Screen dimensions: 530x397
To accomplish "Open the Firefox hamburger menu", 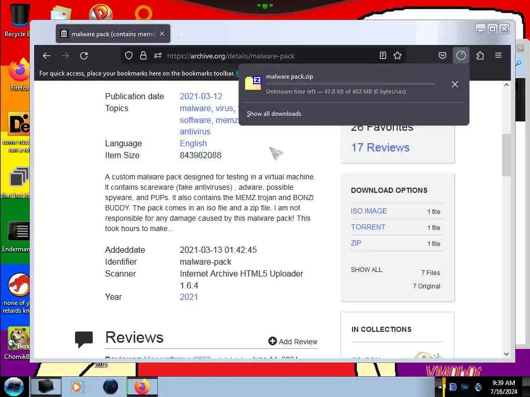I will tap(498, 55).
